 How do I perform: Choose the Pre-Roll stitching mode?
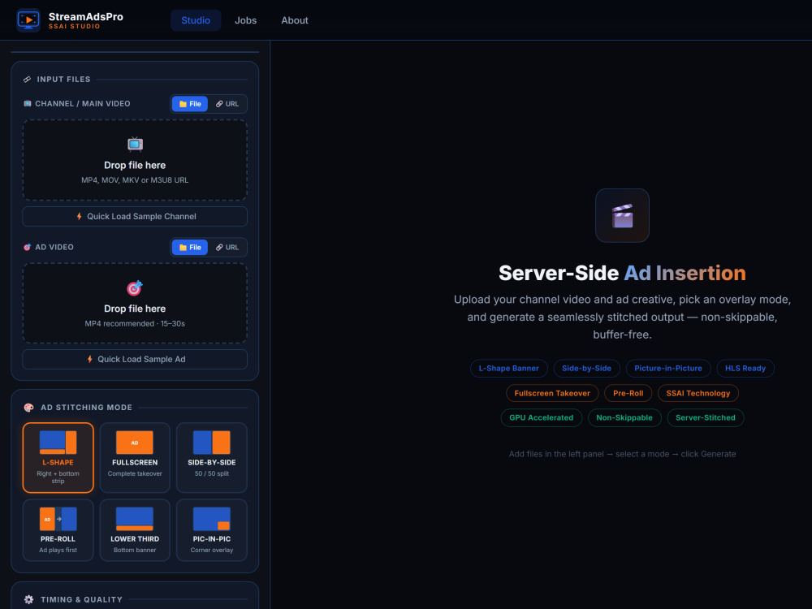pyautogui.click(x=58, y=530)
